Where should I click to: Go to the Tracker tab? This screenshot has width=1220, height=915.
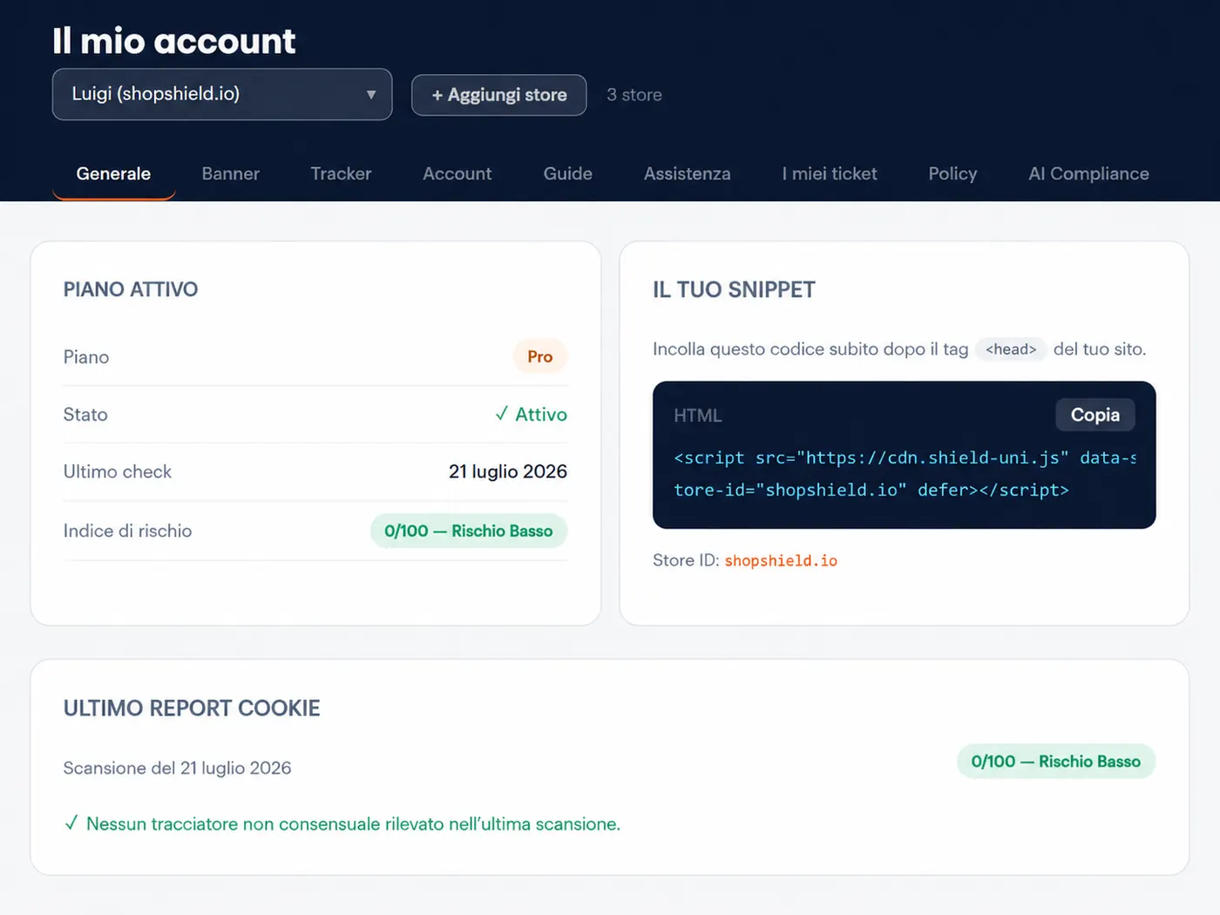pyautogui.click(x=341, y=173)
